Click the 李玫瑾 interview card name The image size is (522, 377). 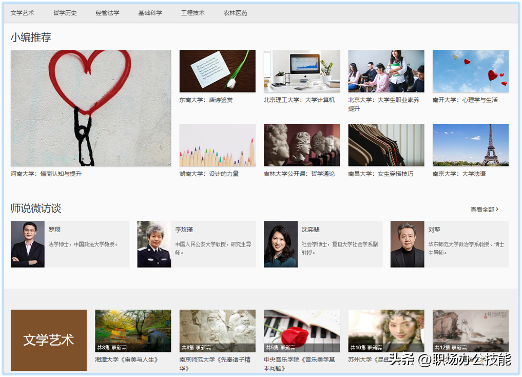pos(184,230)
